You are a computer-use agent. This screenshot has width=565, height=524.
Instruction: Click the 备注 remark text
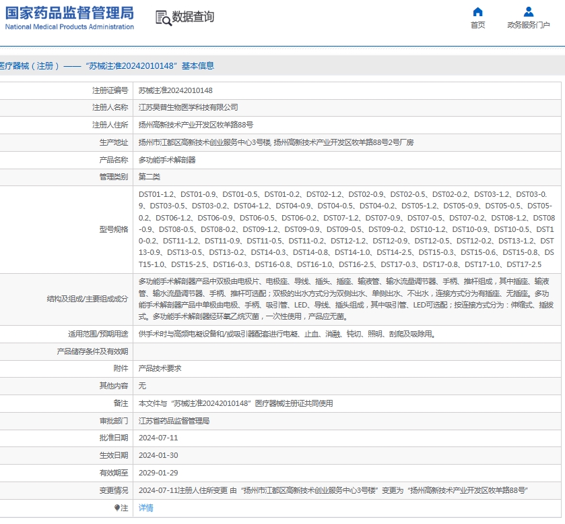point(236,403)
